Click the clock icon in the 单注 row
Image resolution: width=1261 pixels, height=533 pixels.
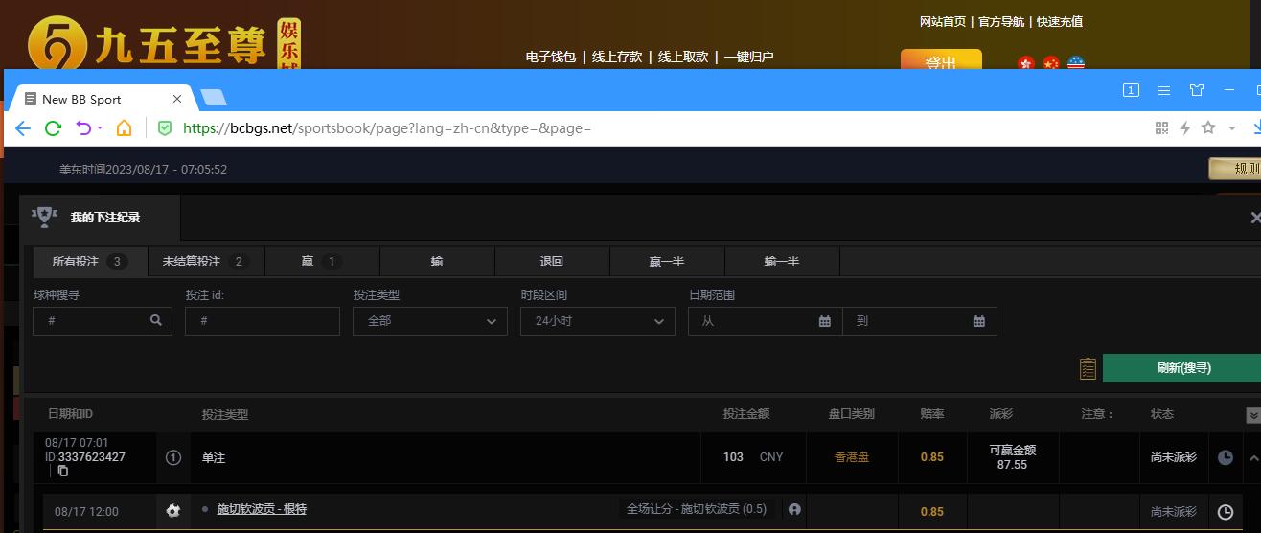tap(1225, 457)
